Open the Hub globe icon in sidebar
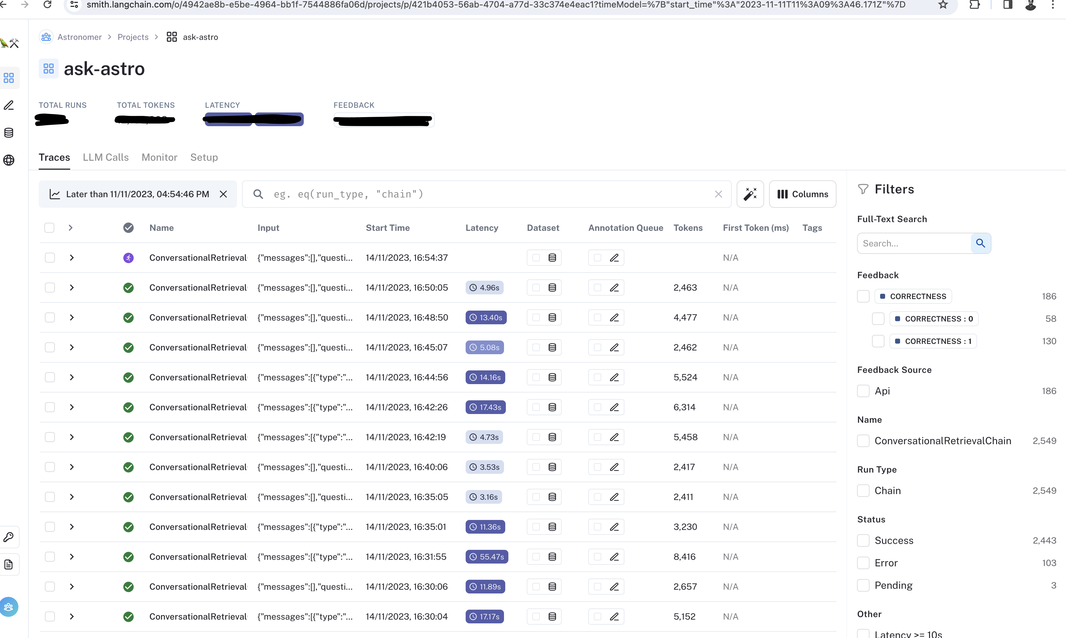This screenshot has height=638, width=1066. tap(9, 160)
